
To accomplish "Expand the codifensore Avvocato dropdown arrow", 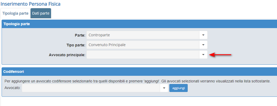I will pyautogui.click(x=164, y=88).
